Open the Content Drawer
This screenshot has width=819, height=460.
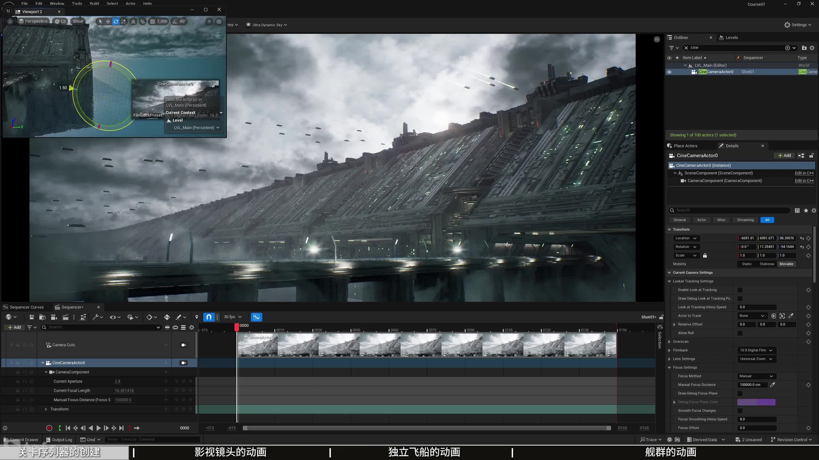[x=21, y=440]
